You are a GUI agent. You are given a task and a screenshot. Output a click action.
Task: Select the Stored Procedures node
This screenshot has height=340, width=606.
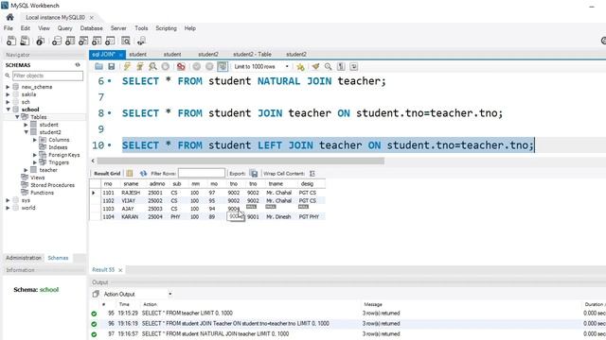tap(53, 185)
